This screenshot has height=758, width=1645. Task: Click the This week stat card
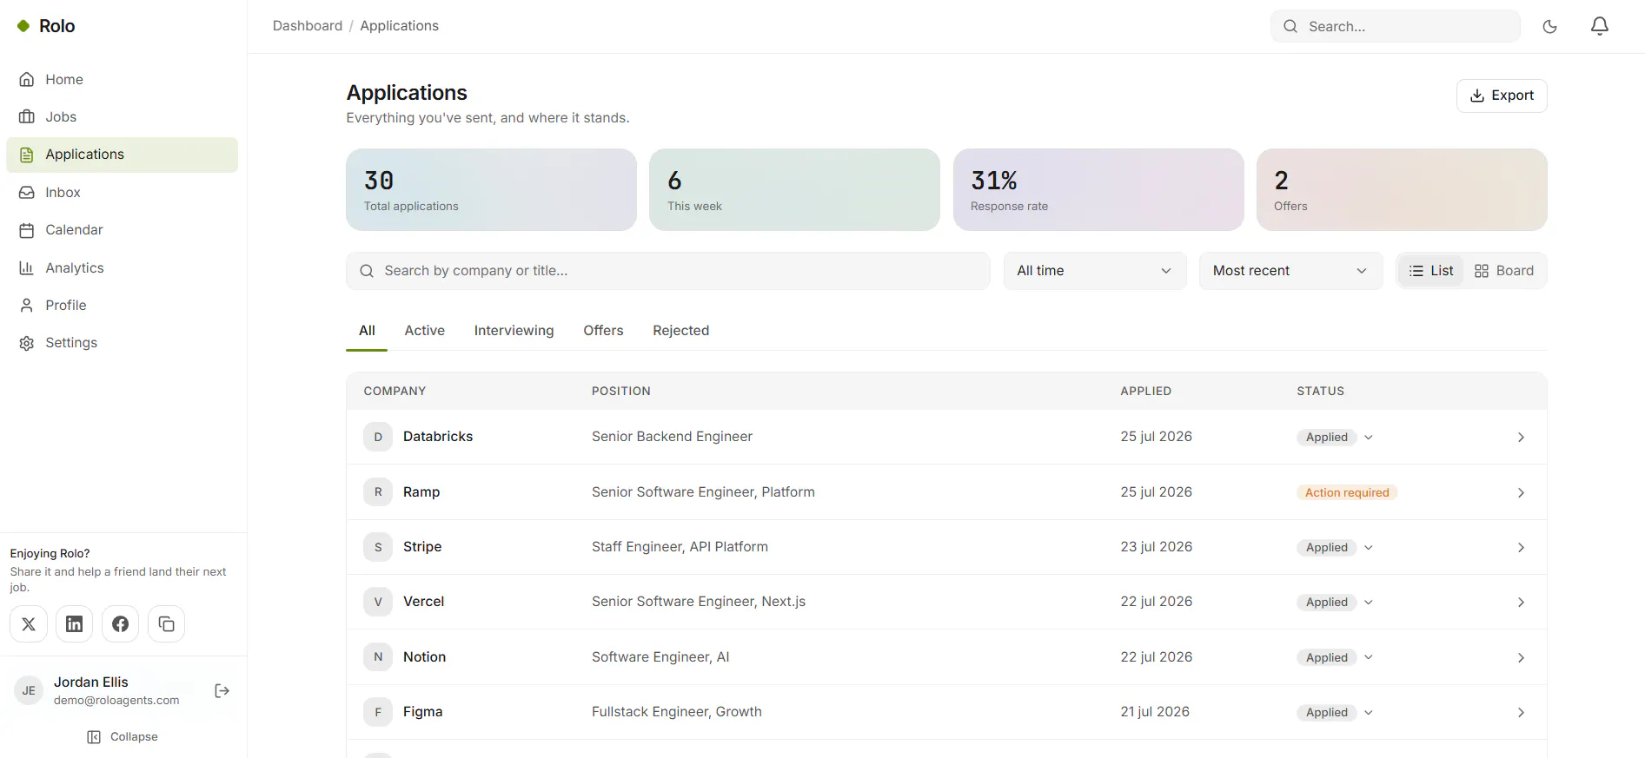(794, 190)
